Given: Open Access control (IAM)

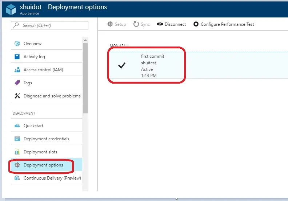Looking at the screenshot, I should pyautogui.click(x=47, y=70).
